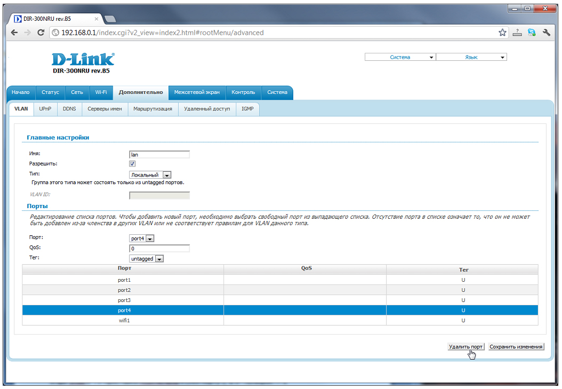Click the D-Link logo
The width and height of the screenshot is (562, 389).
point(83,59)
